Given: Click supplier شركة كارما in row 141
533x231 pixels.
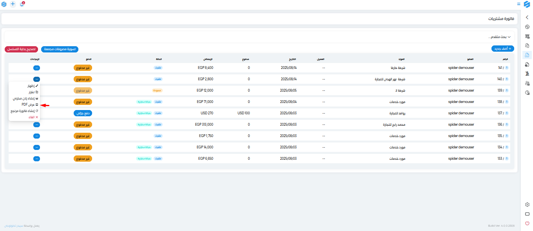Looking at the screenshot, I should click(398, 68).
